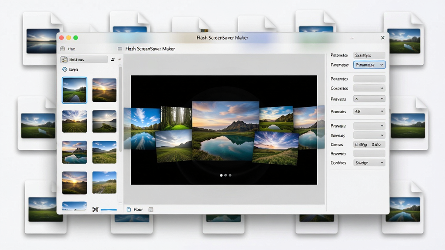Choose the G Sffip option beside Dtrous
The width and height of the screenshot is (445, 250).
(361, 145)
